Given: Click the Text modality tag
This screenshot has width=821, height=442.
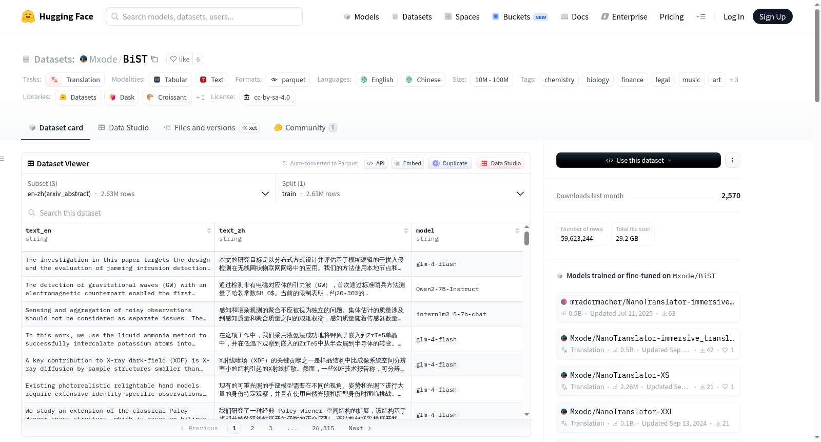Looking at the screenshot, I should point(211,80).
